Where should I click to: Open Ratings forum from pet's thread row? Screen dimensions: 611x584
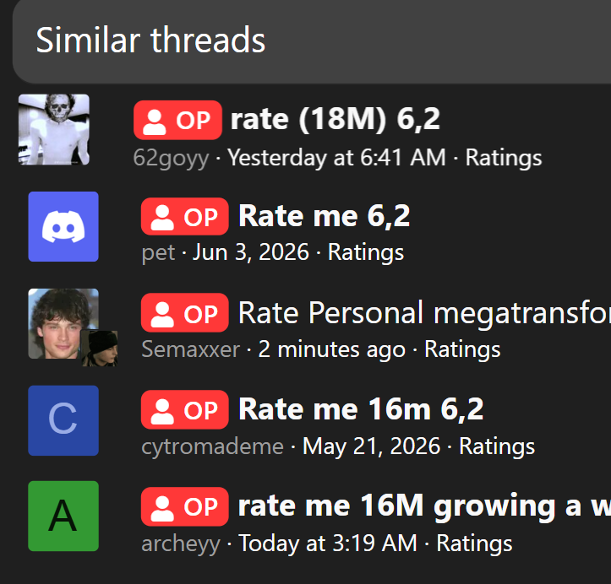366,253
